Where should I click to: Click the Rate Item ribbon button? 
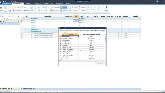click(x=25, y=10)
